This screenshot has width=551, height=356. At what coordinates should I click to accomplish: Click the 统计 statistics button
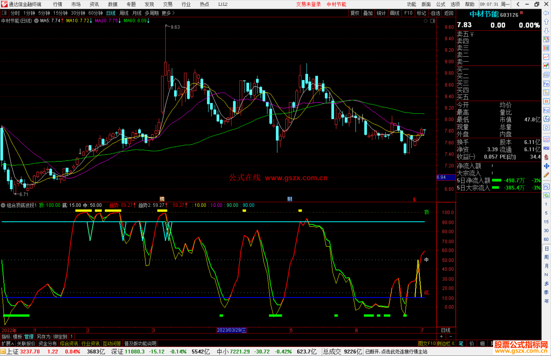pyautogui.click(x=381, y=13)
